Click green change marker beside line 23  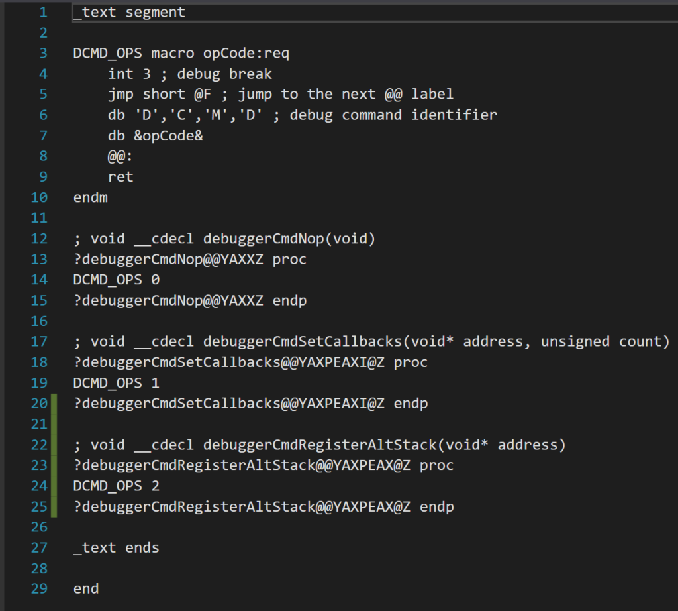pos(54,465)
